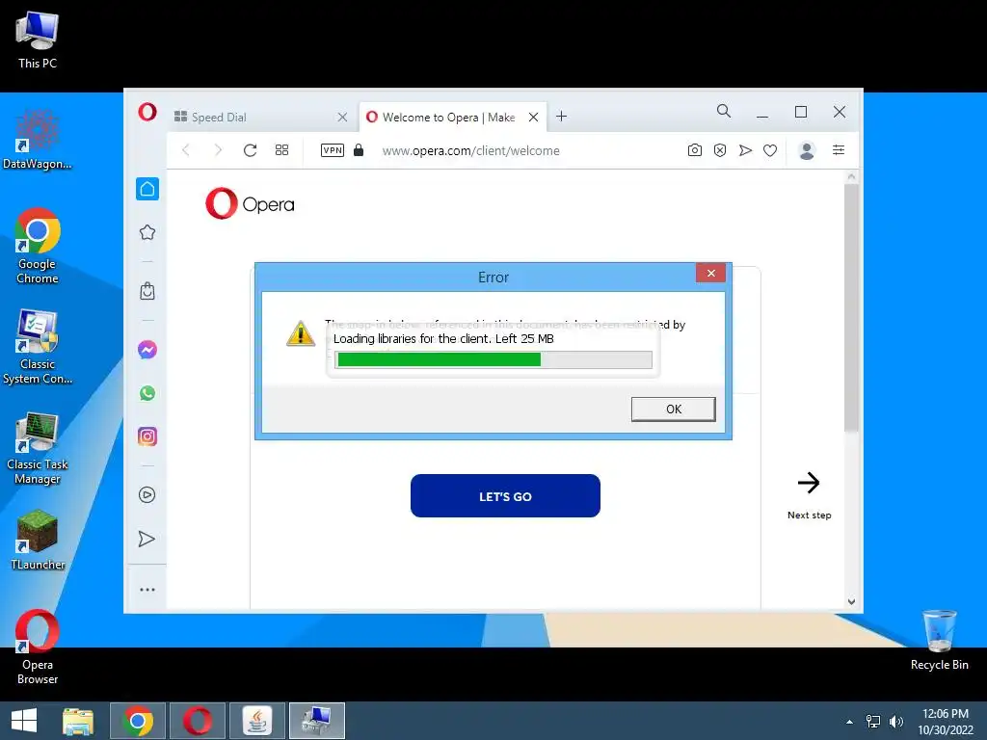Open the Windows Start button
Viewport: 987px width, 740px height.
coord(24,721)
